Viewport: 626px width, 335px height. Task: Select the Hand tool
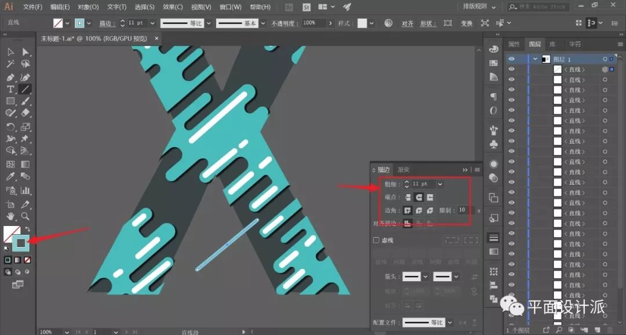(x=10, y=216)
